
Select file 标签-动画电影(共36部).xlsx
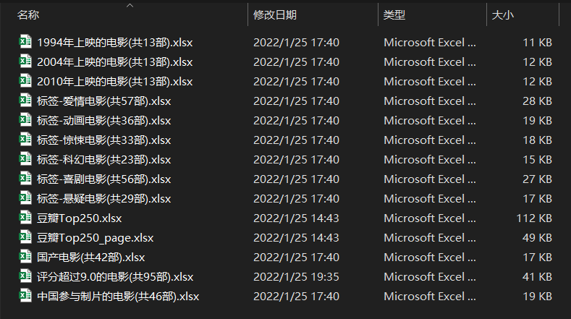coord(103,120)
